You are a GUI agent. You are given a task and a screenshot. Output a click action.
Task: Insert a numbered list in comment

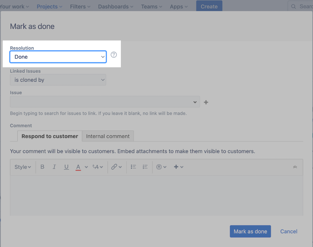145,167
